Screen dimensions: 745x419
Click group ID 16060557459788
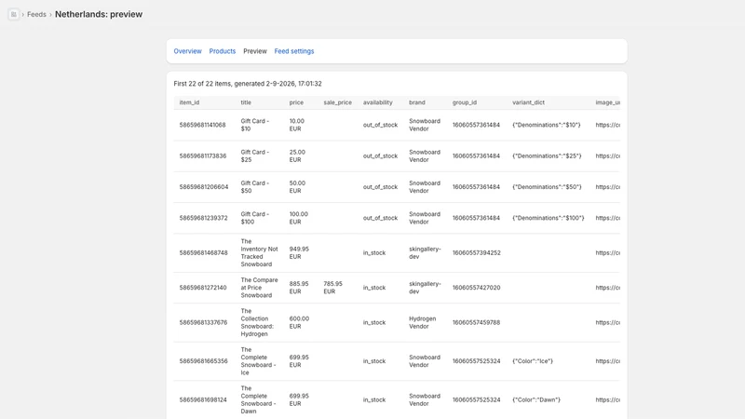(476, 322)
